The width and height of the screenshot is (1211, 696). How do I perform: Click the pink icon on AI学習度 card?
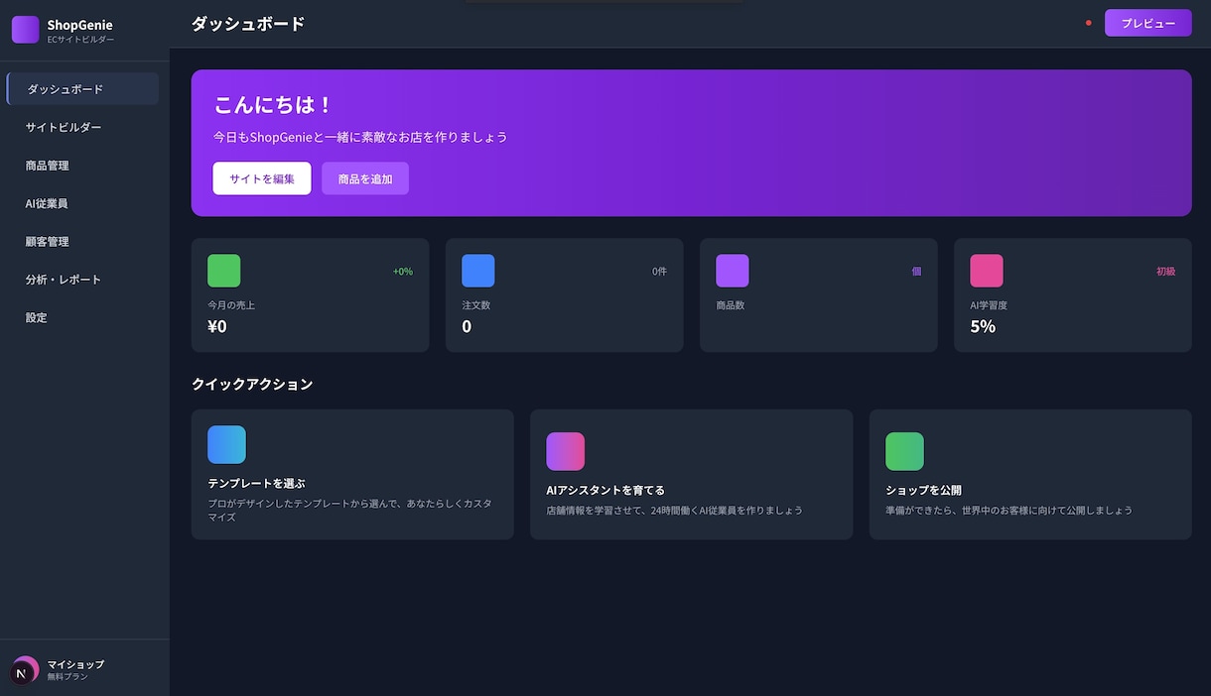coord(987,271)
